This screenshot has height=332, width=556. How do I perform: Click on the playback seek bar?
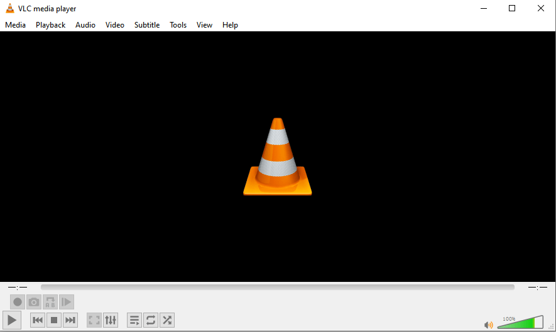(277, 287)
